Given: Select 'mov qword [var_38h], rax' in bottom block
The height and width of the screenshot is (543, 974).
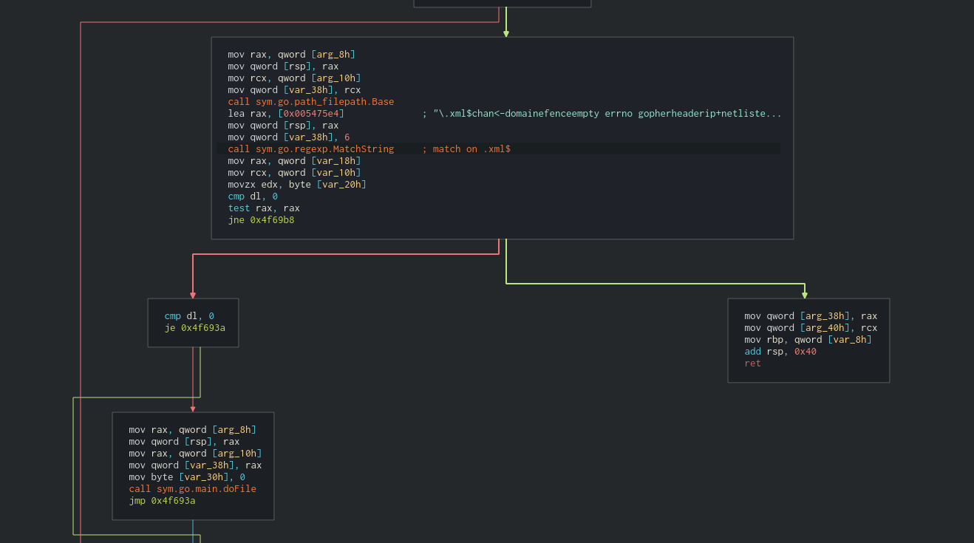Looking at the screenshot, I should click(x=195, y=465).
